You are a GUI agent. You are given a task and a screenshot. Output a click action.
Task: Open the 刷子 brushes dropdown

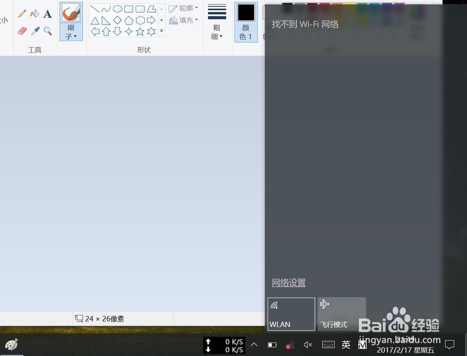[71, 32]
